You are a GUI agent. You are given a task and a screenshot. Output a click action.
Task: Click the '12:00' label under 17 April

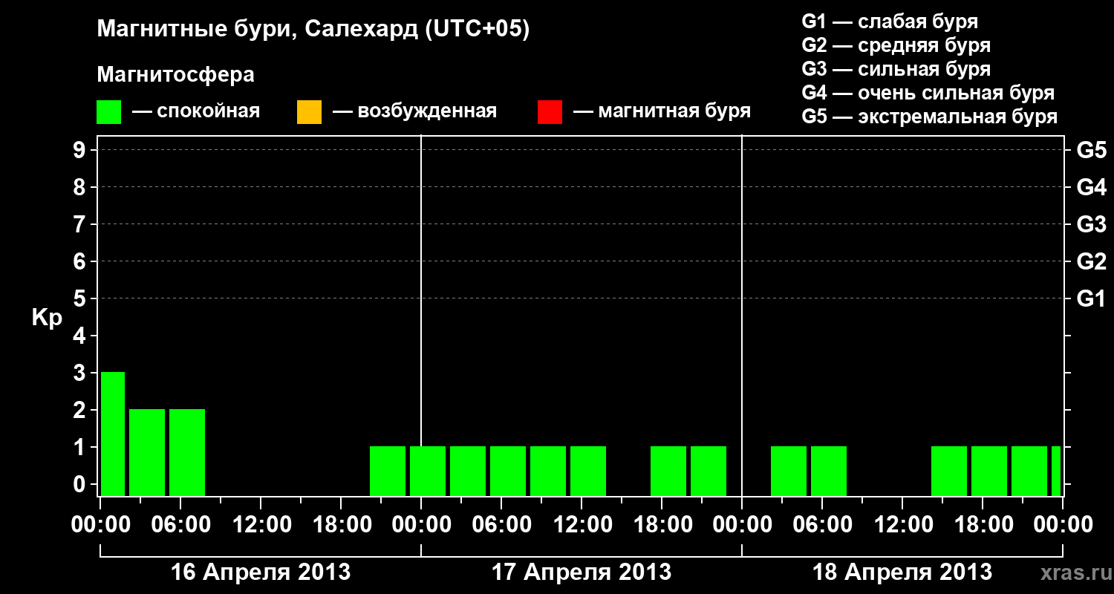click(582, 524)
